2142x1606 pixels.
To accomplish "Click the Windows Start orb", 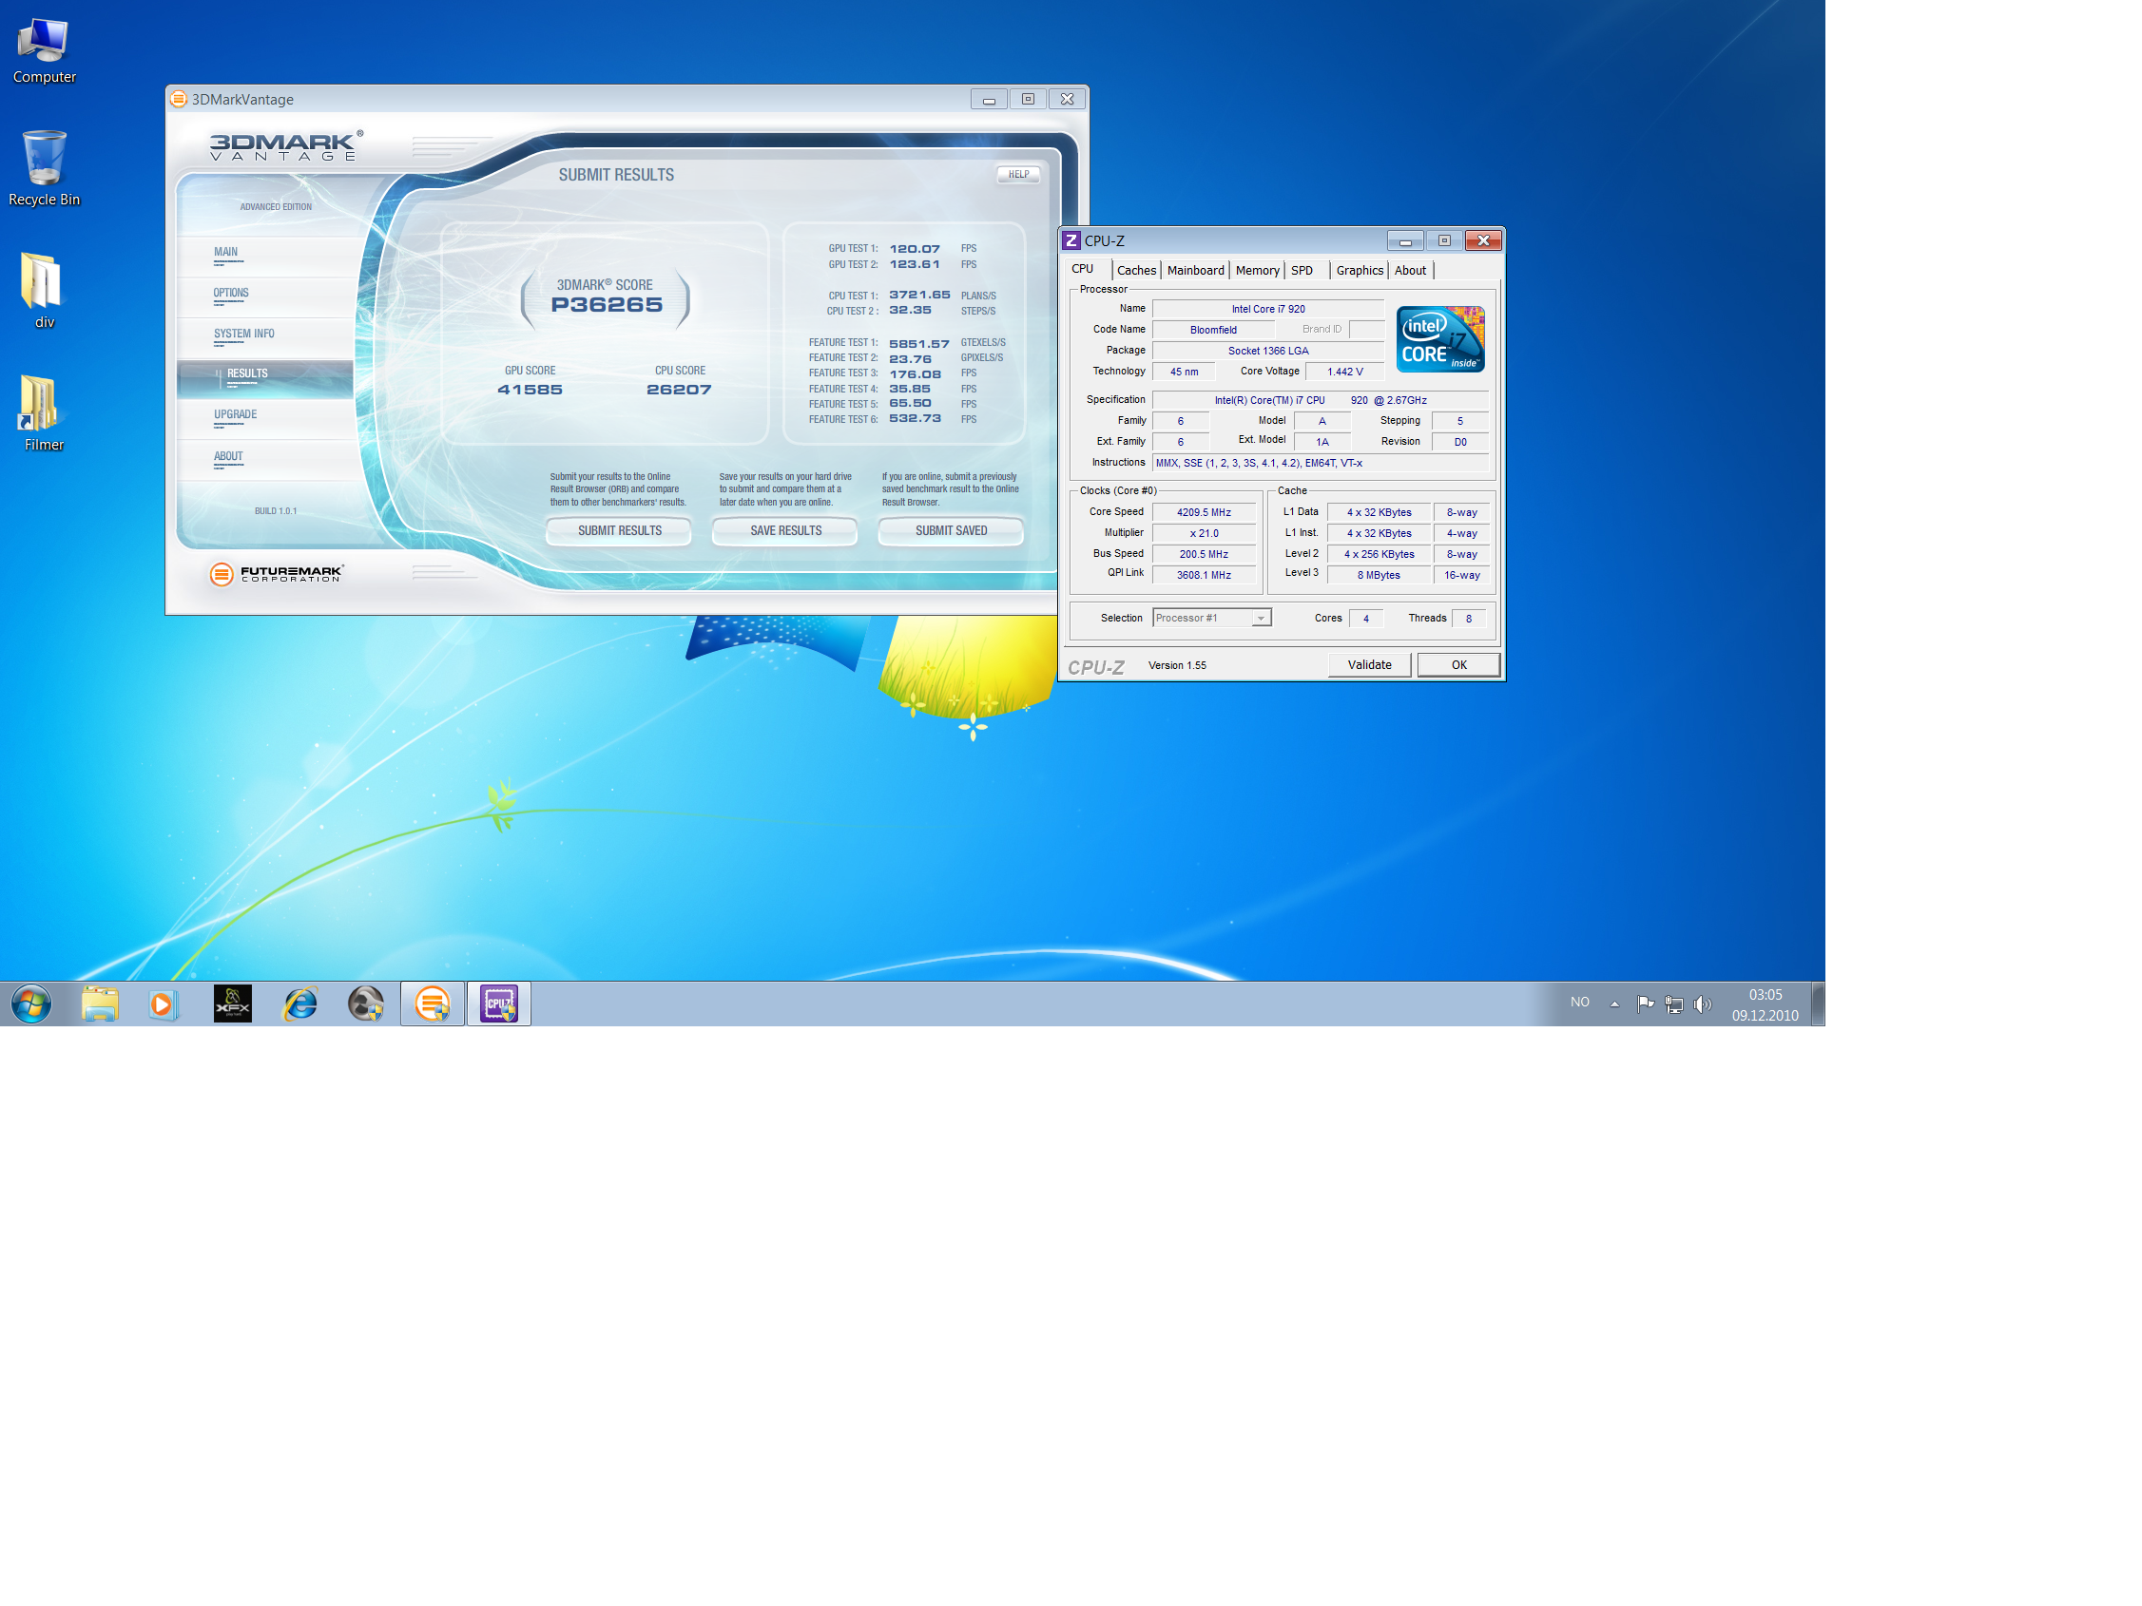I will 31,1004.
